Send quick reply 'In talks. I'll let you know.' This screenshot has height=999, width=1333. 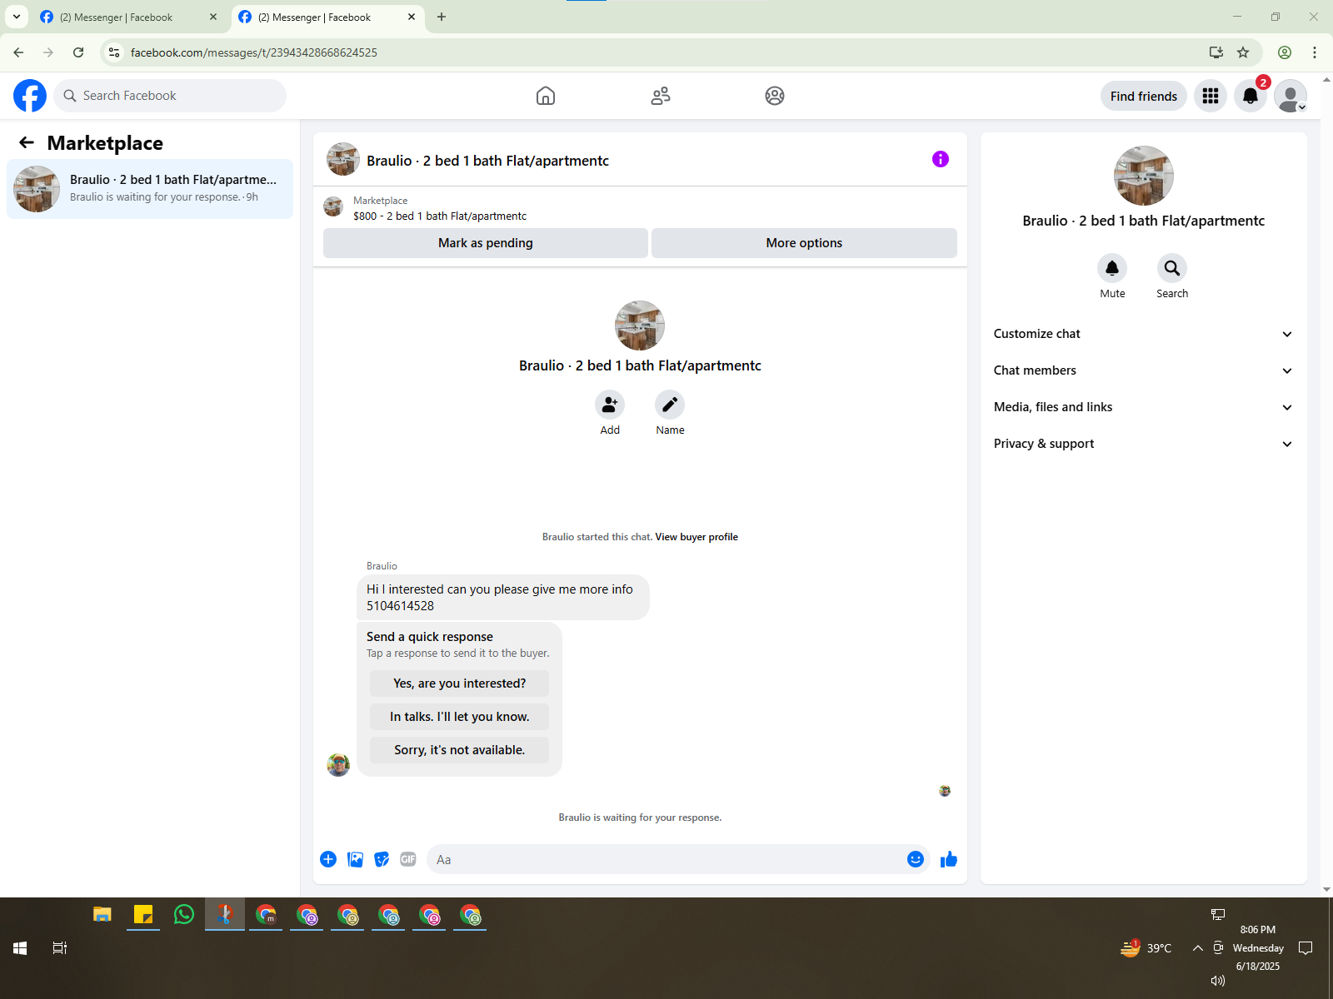(460, 717)
